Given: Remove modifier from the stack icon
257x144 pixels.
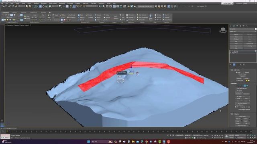Looking at the screenshot, I should coord(241,64).
